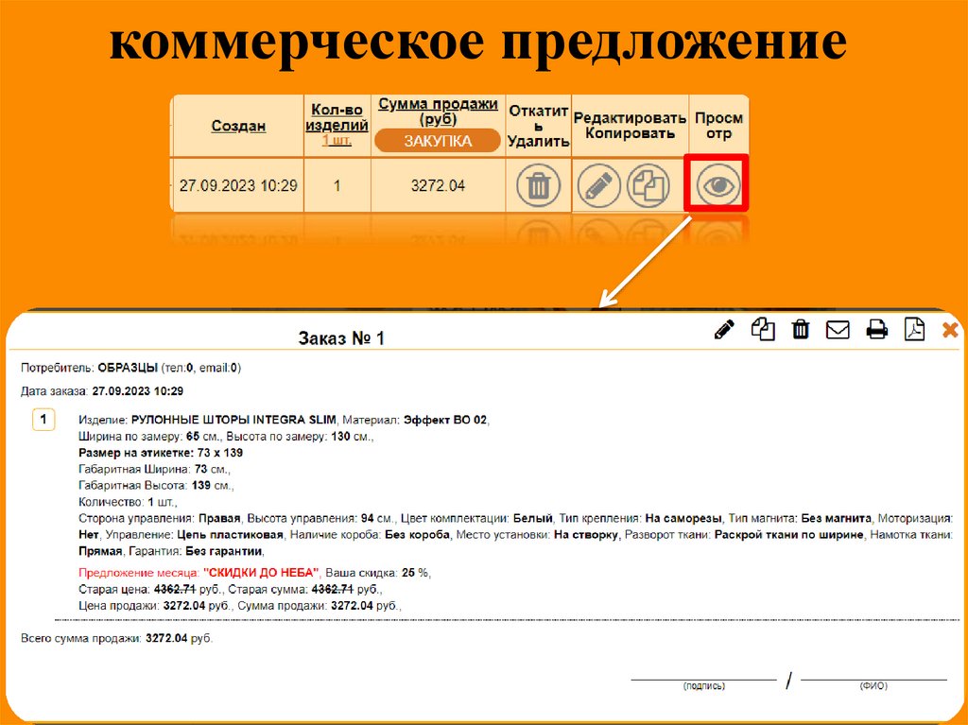Click the 27.09.2023 10:29 date cell
The width and height of the screenshot is (968, 725).
238,185
